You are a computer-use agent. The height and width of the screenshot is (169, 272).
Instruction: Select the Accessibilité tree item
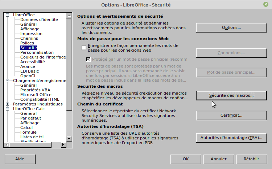coord(33,62)
